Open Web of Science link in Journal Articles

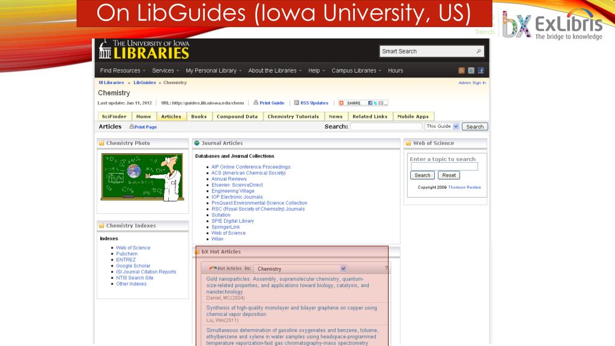tap(228, 233)
